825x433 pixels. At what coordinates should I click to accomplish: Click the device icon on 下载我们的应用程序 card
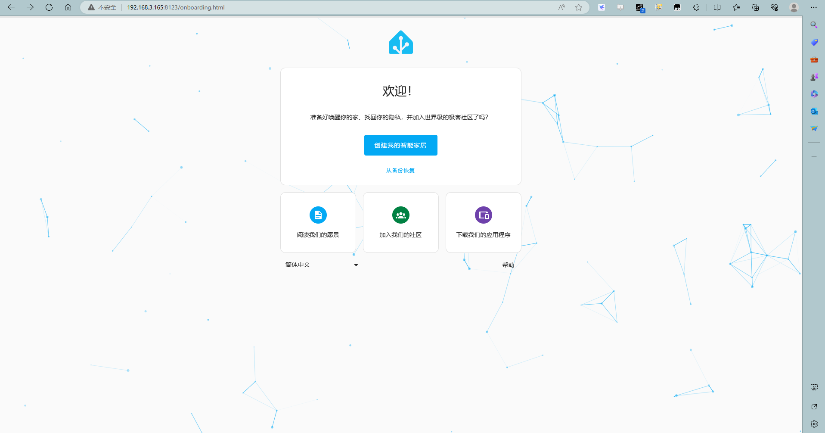tap(483, 215)
